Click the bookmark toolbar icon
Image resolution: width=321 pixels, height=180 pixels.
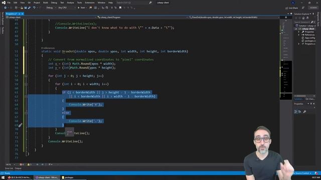coord(120,8)
